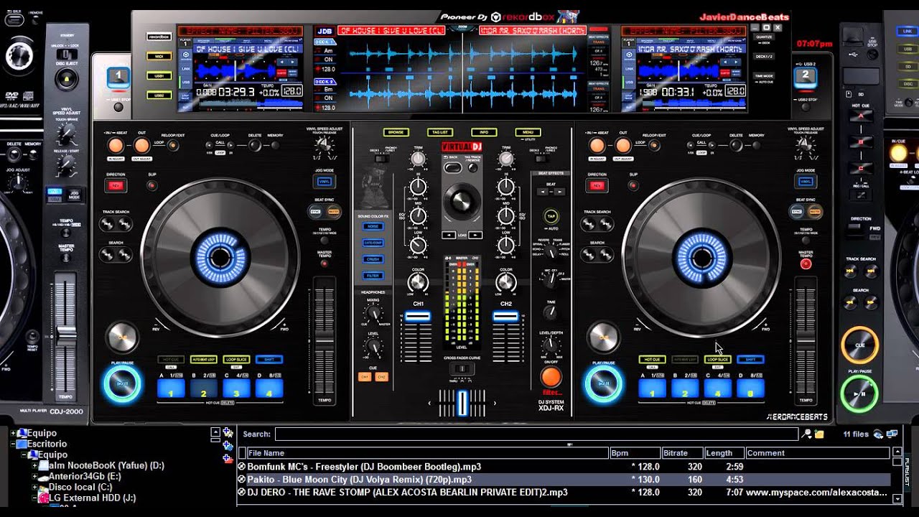Set left deck as beat sync Master
Viewport: 919px width, 517px height.
click(332, 212)
